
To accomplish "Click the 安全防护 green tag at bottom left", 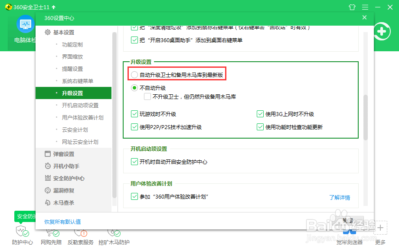I will click(x=25, y=216).
